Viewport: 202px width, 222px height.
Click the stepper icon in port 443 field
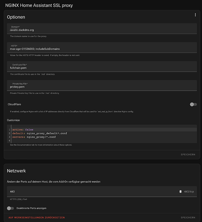pos(180,191)
